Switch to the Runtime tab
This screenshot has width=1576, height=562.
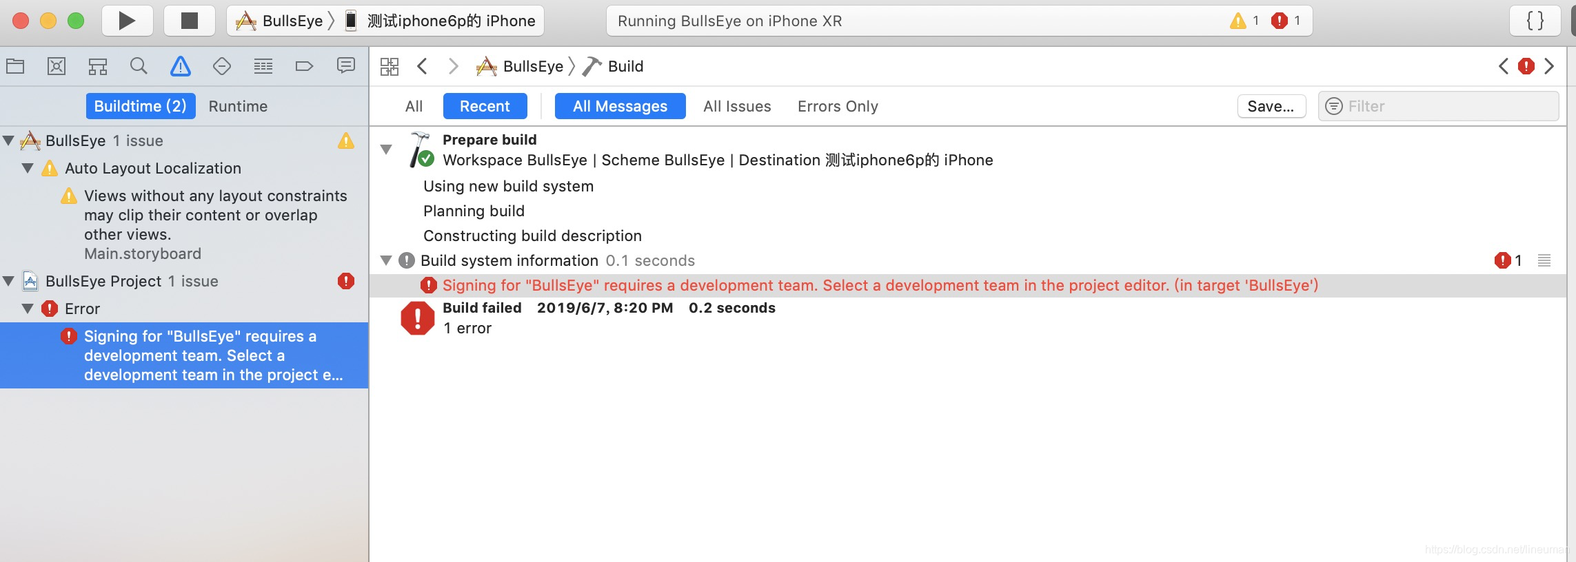(x=238, y=106)
